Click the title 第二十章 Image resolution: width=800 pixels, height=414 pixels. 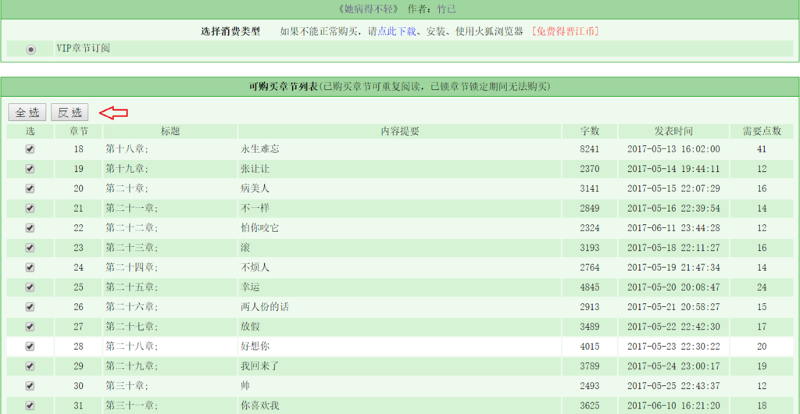coord(127,189)
